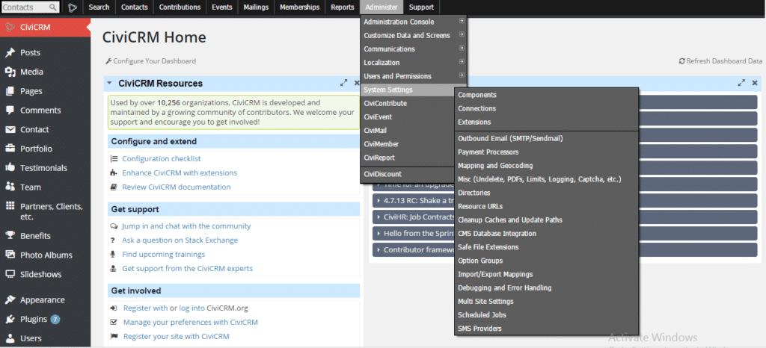This screenshot has width=766, height=348.
Task: Click the Testimonials thumbs-up icon
Action: tap(10, 168)
